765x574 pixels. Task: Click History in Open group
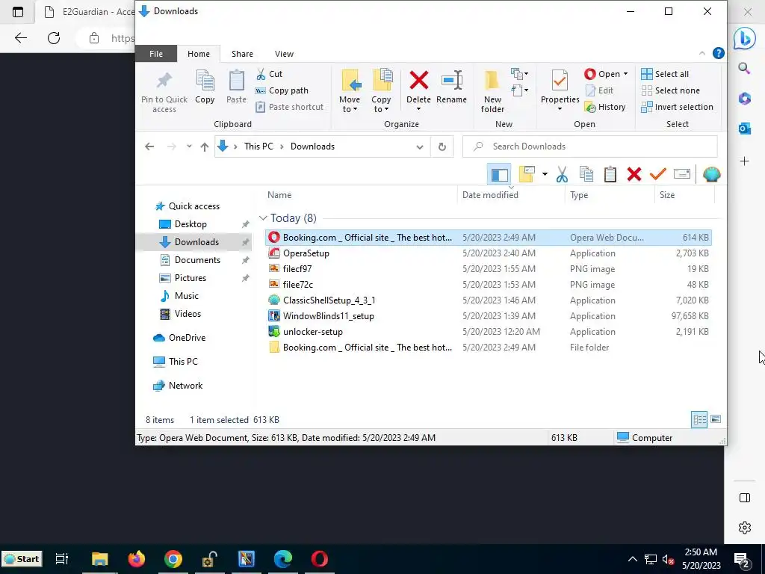605,107
